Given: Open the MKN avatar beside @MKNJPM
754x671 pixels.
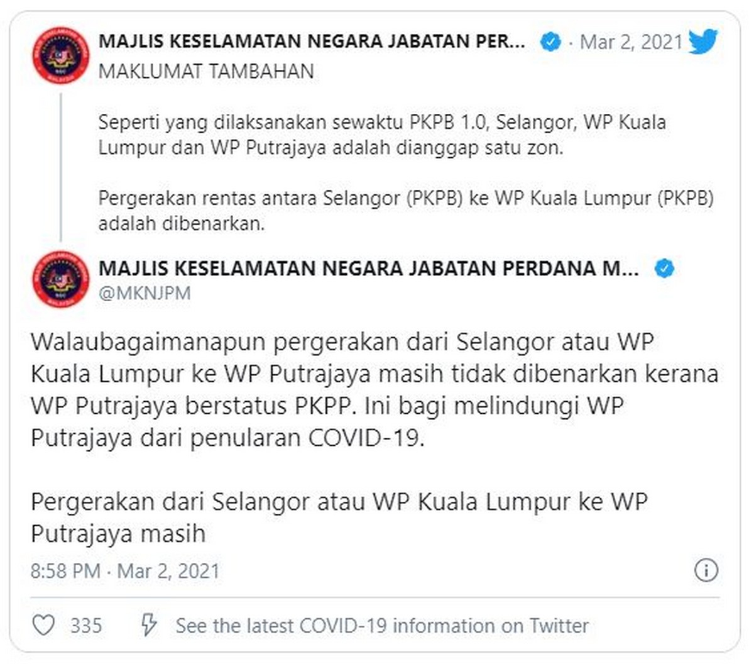Looking at the screenshot, I should [61, 279].
